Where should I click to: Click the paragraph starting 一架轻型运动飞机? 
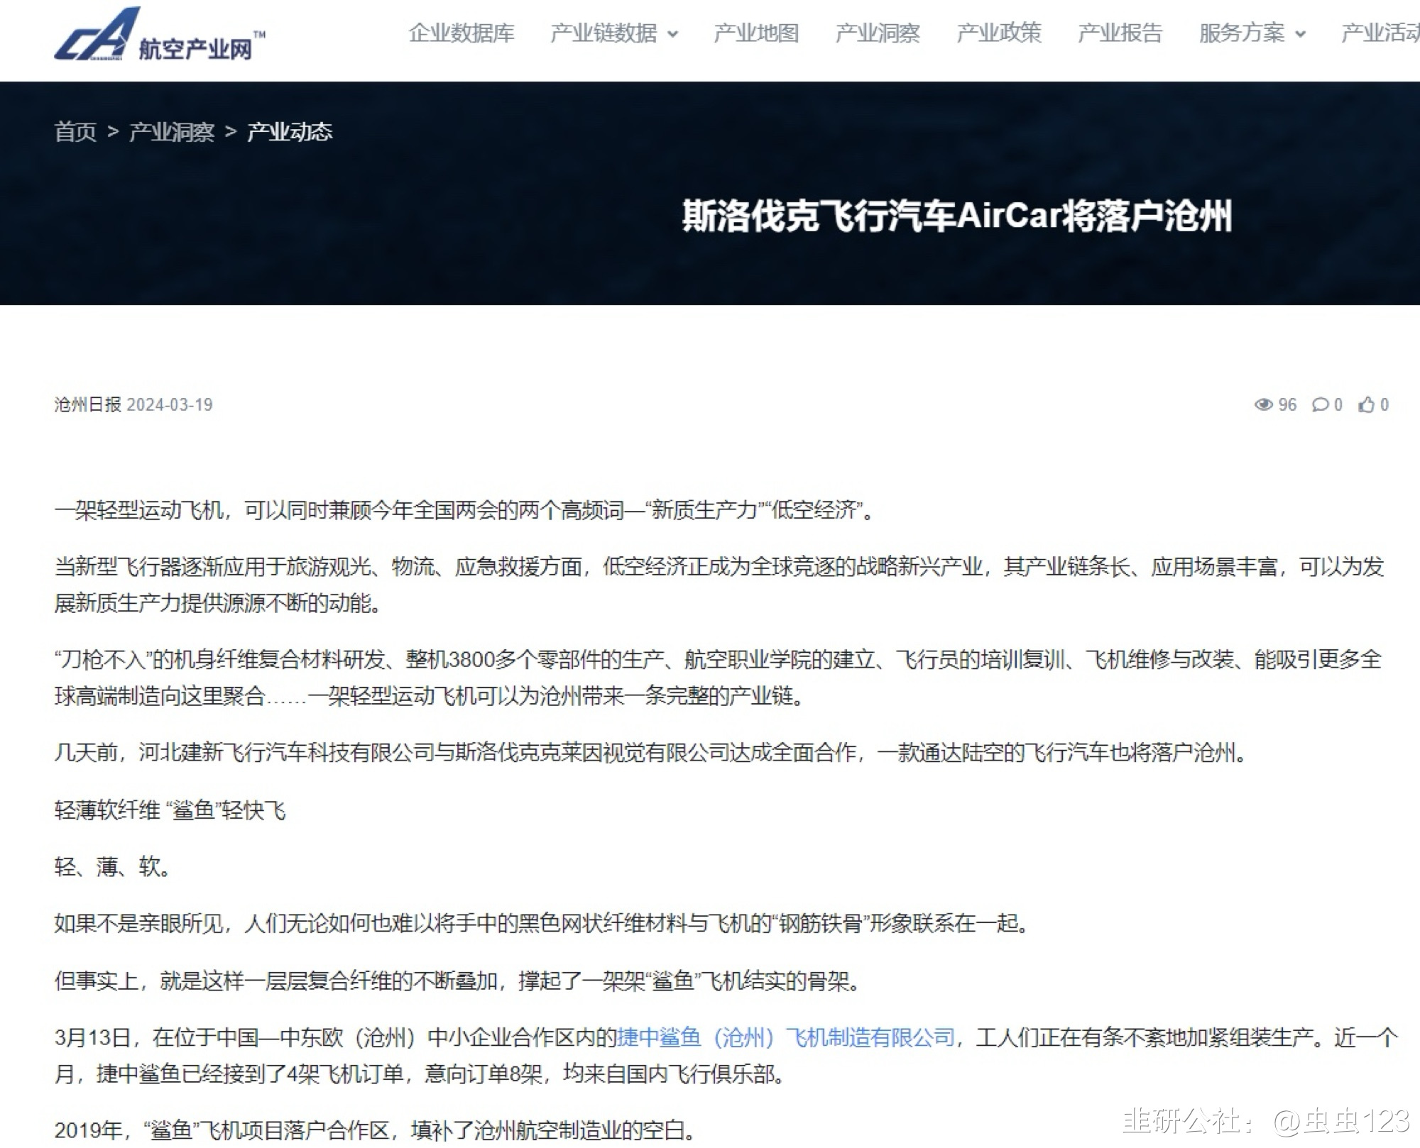pyautogui.click(x=466, y=509)
